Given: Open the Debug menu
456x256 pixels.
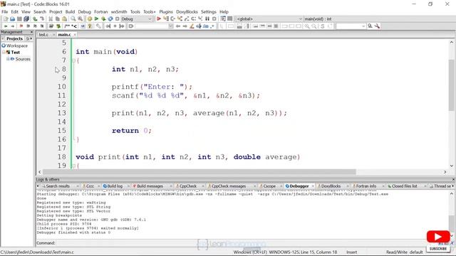Looking at the screenshot, I should (84, 11).
